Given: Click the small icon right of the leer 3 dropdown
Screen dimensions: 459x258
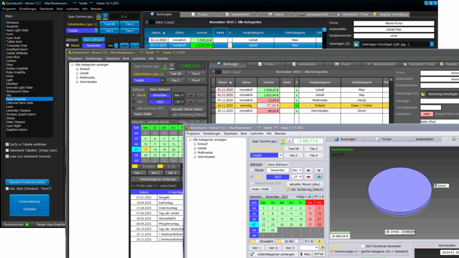Looking at the screenshot, I should pyautogui.click(x=321, y=248).
